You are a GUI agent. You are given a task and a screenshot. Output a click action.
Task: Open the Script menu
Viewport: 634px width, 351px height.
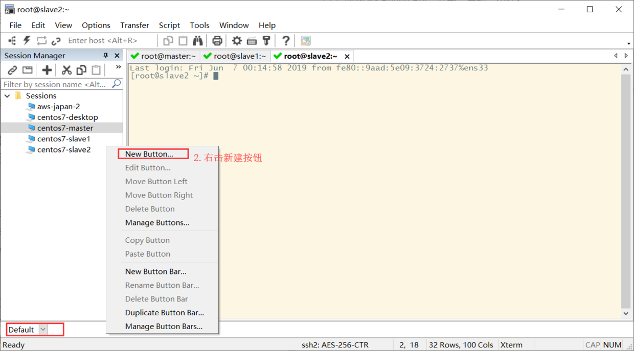pyautogui.click(x=169, y=25)
